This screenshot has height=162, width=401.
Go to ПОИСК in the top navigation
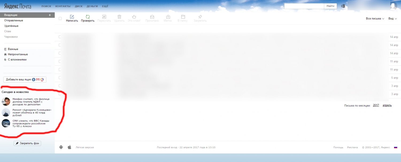point(46,6)
